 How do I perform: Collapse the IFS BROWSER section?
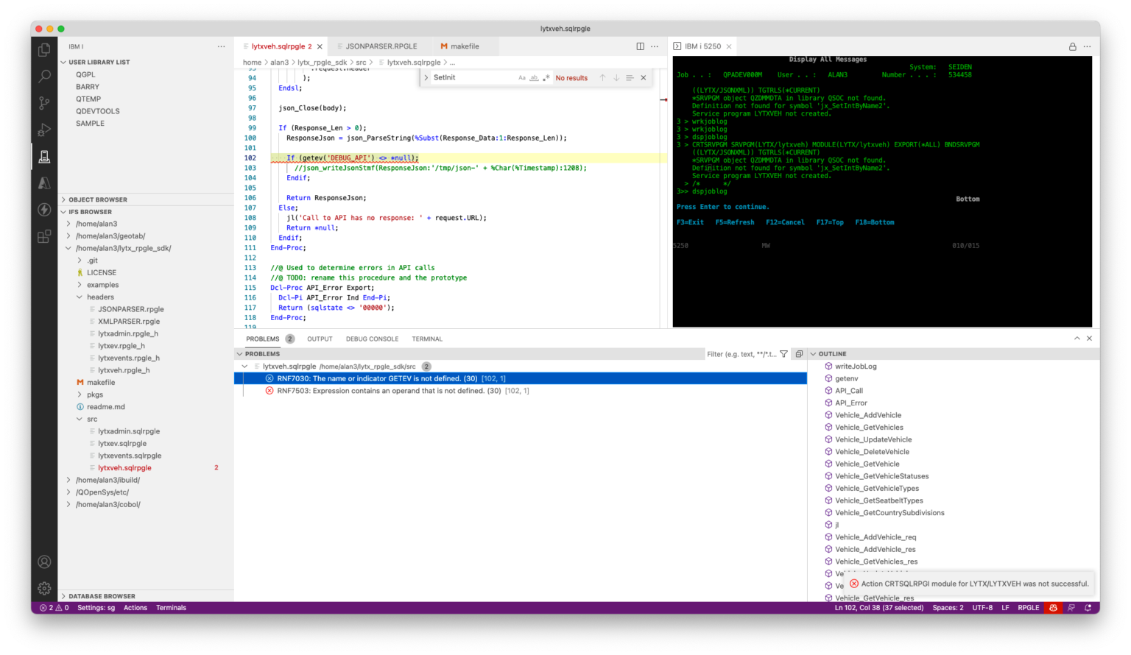(x=88, y=212)
